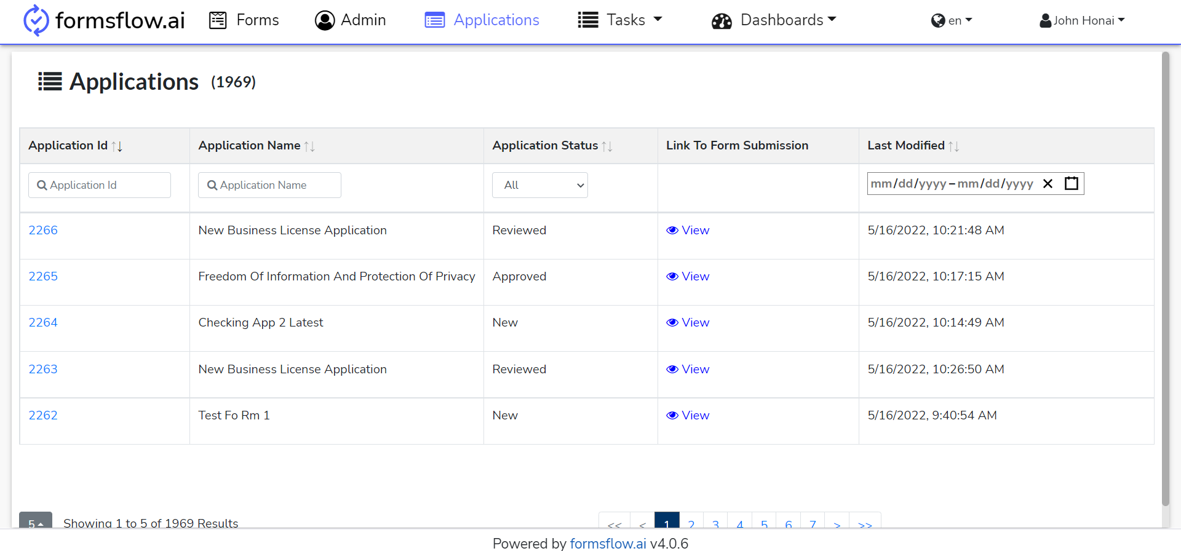Screen dimensions: 1181x551
Task: Click the Tasks list icon
Action: tap(588, 20)
